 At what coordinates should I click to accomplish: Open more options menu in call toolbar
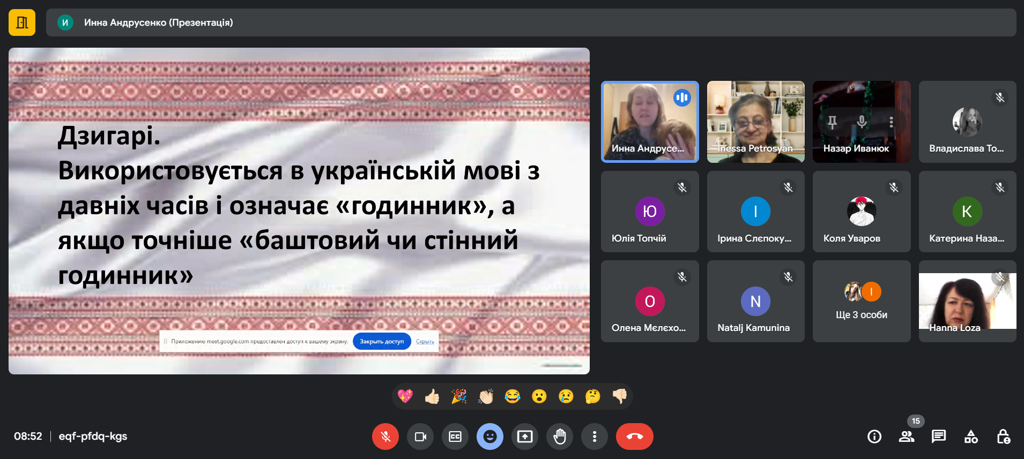(595, 437)
